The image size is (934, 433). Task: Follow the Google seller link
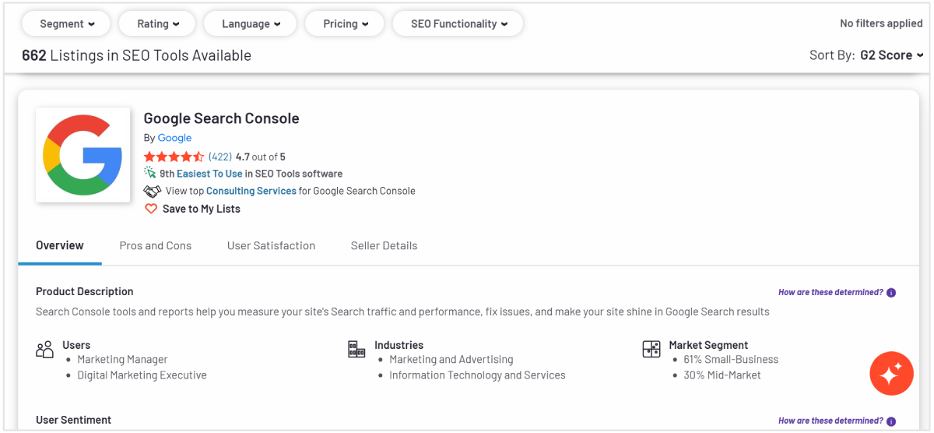click(174, 138)
